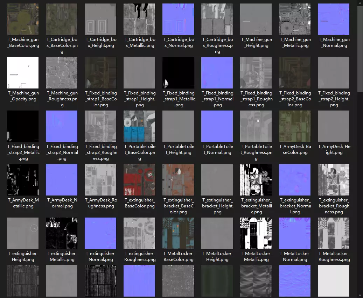Select the T_Fixed_binding_strap1_BaseColor.png thumbnail
Viewport: 363px width, 298px height.
click(x=100, y=73)
